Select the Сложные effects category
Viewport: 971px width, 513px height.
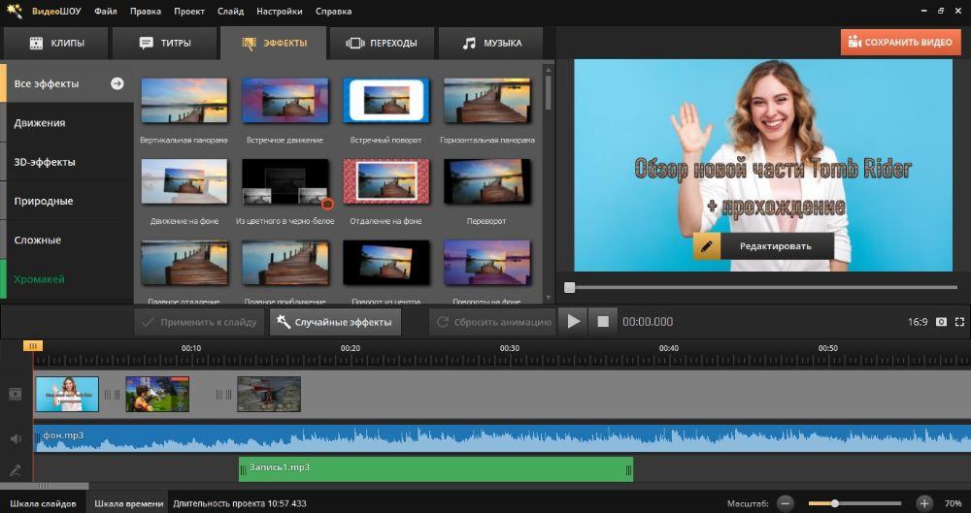point(68,240)
